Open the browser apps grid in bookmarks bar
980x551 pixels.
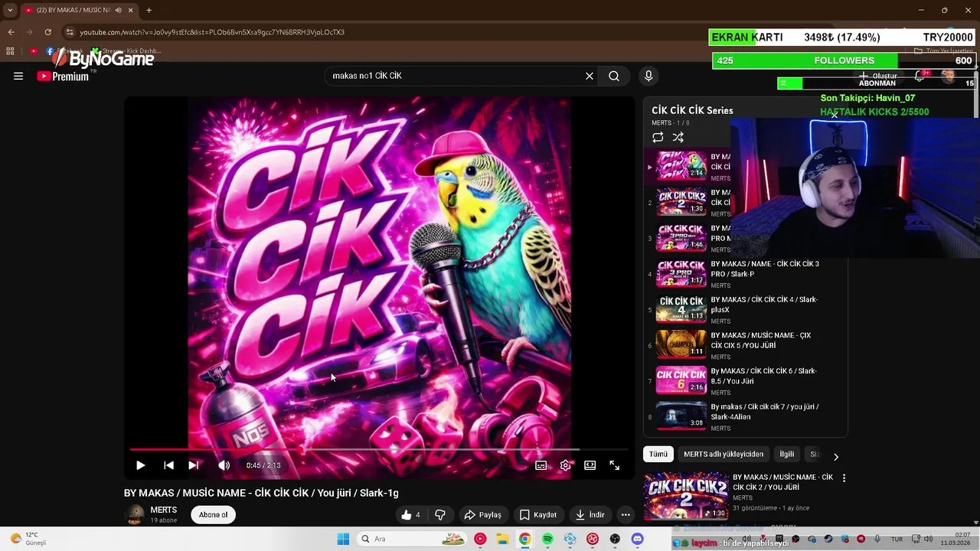pyautogui.click(x=10, y=51)
